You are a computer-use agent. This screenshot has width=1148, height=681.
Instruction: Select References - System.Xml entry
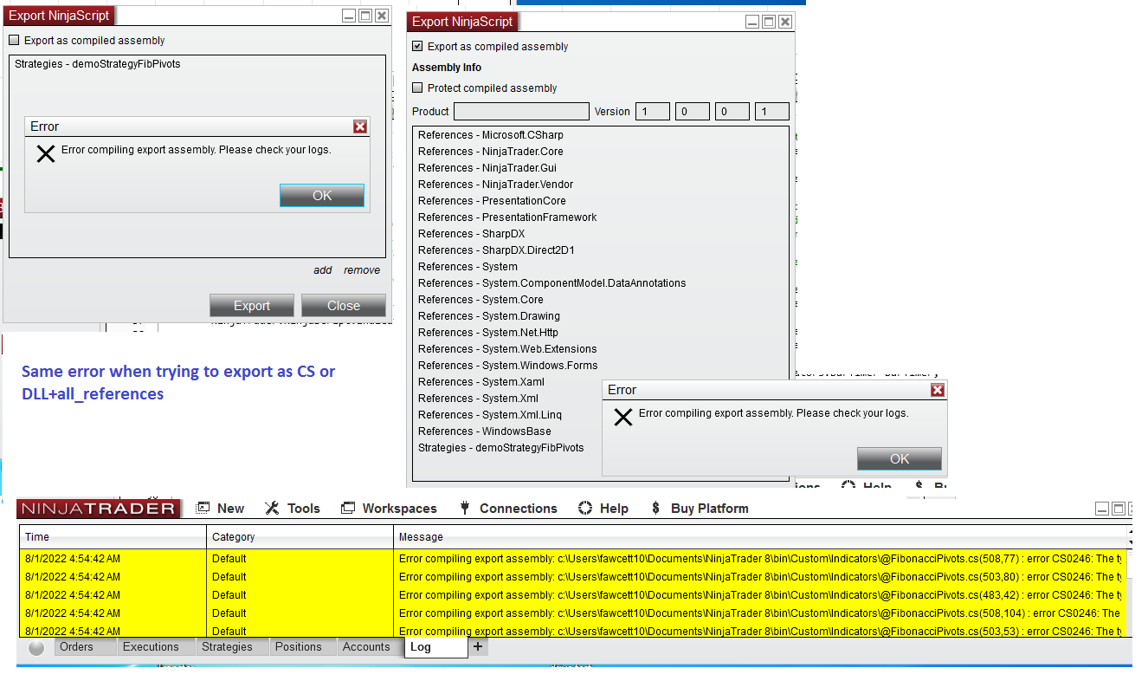(x=479, y=399)
